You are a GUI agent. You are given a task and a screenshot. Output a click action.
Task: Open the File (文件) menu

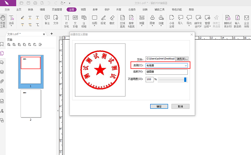click(x=7, y=10)
